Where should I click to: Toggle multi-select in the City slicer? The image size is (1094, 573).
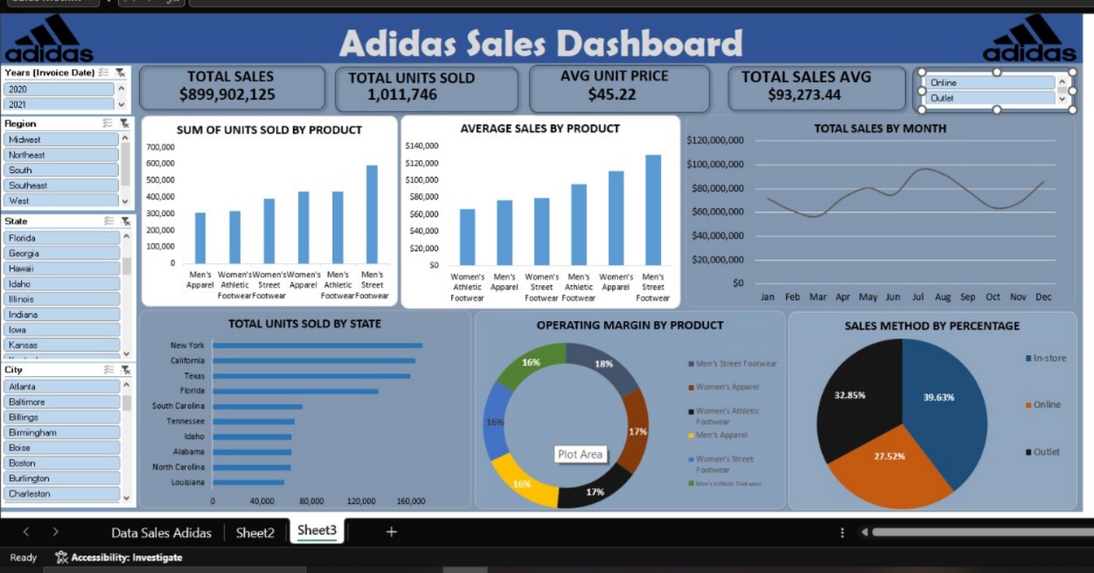[108, 370]
